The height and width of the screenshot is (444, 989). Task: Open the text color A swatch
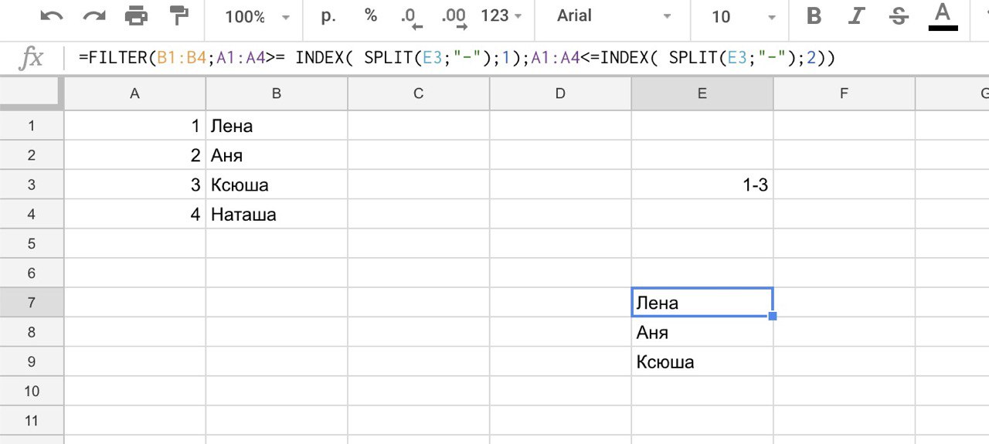click(x=943, y=16)
